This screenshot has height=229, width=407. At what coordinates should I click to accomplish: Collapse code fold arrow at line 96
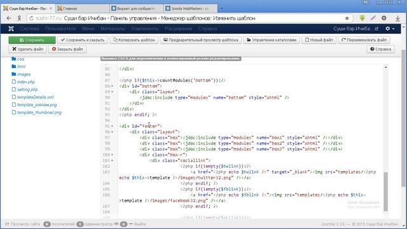point(112,132)
